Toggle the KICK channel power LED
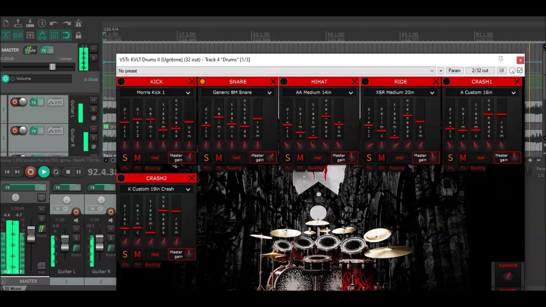The width and height of the screenshot is (546, 307). (122, 81)
